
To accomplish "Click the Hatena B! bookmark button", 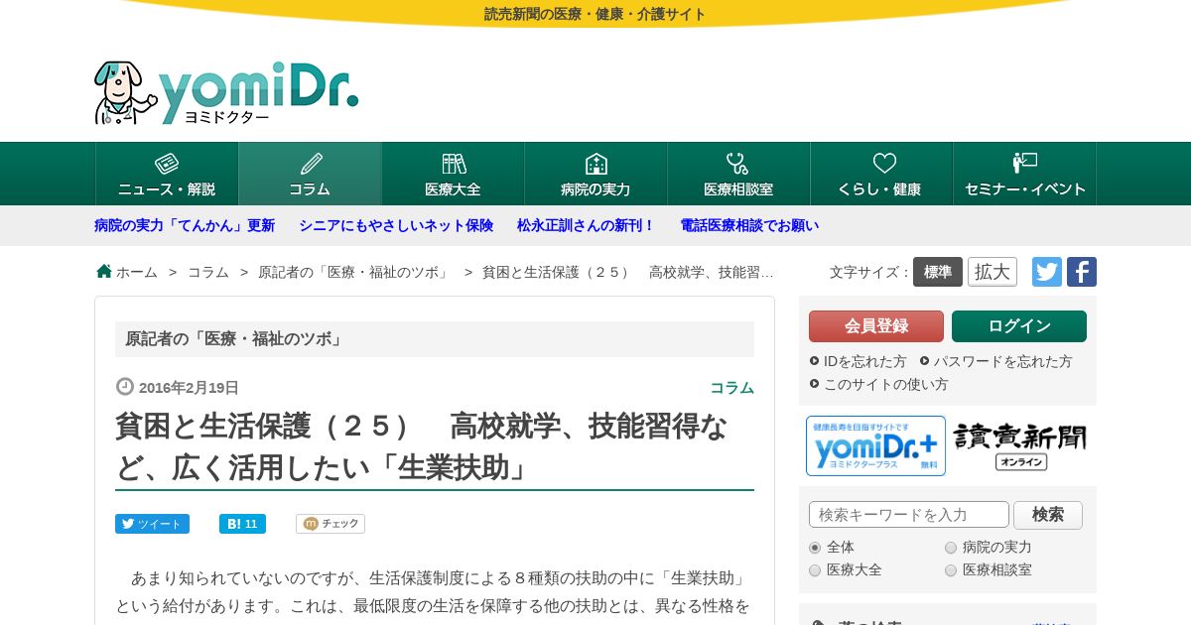I will point(242,524).
